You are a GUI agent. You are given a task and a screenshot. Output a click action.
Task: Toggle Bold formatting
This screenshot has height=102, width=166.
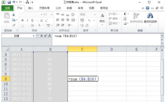23,20
